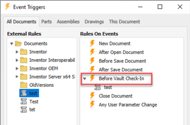Expand the Inventor Interoperability folder arrow
Screen dimensions: 190x125
coord(17,60)
